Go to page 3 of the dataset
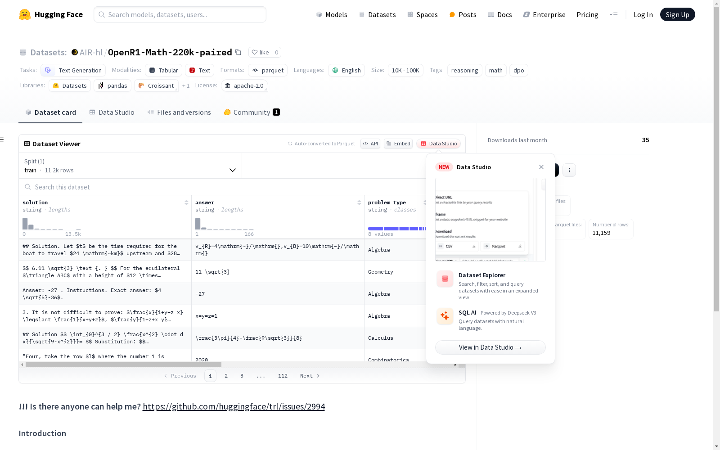The width and height of the screenshot is (720, 450). (x=242, y=376)
